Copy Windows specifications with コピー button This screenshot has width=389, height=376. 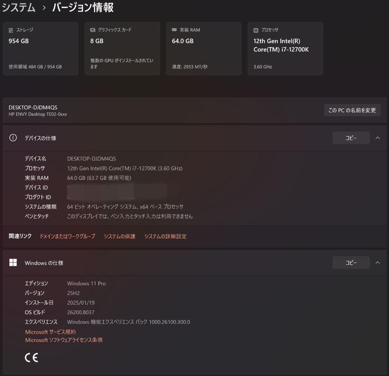point(351,263)
